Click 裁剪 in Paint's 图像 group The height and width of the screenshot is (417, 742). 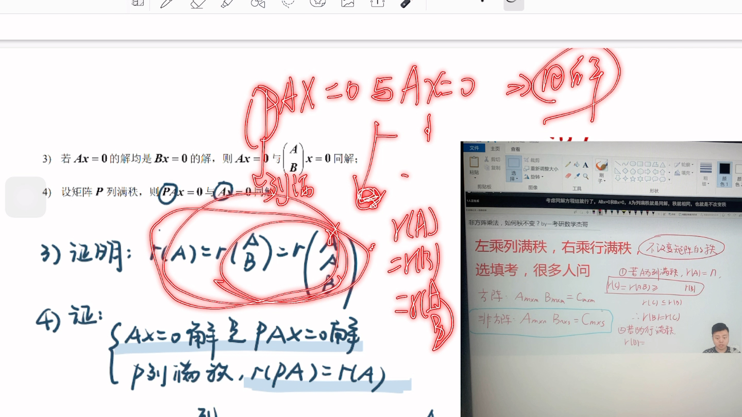click(532, 160)
